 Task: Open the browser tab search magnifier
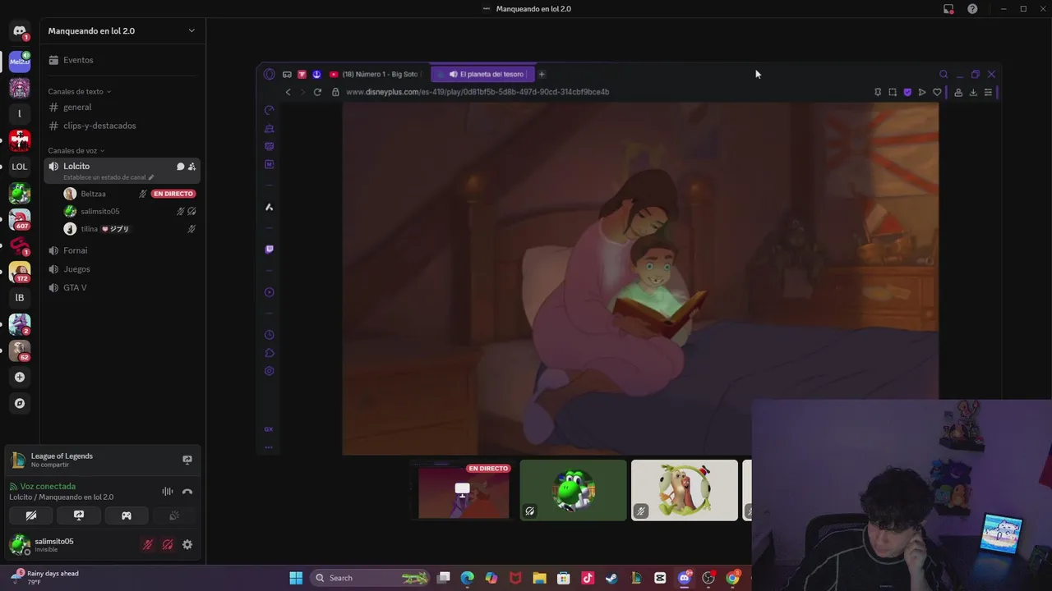[944, 74]
